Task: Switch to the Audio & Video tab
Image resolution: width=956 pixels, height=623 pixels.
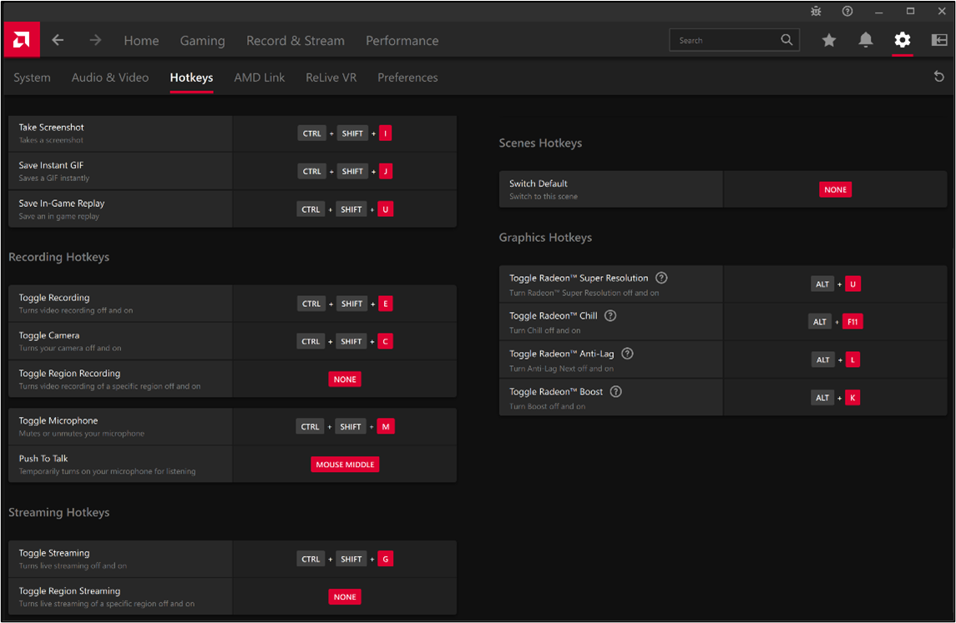Action: coord(110,78)
